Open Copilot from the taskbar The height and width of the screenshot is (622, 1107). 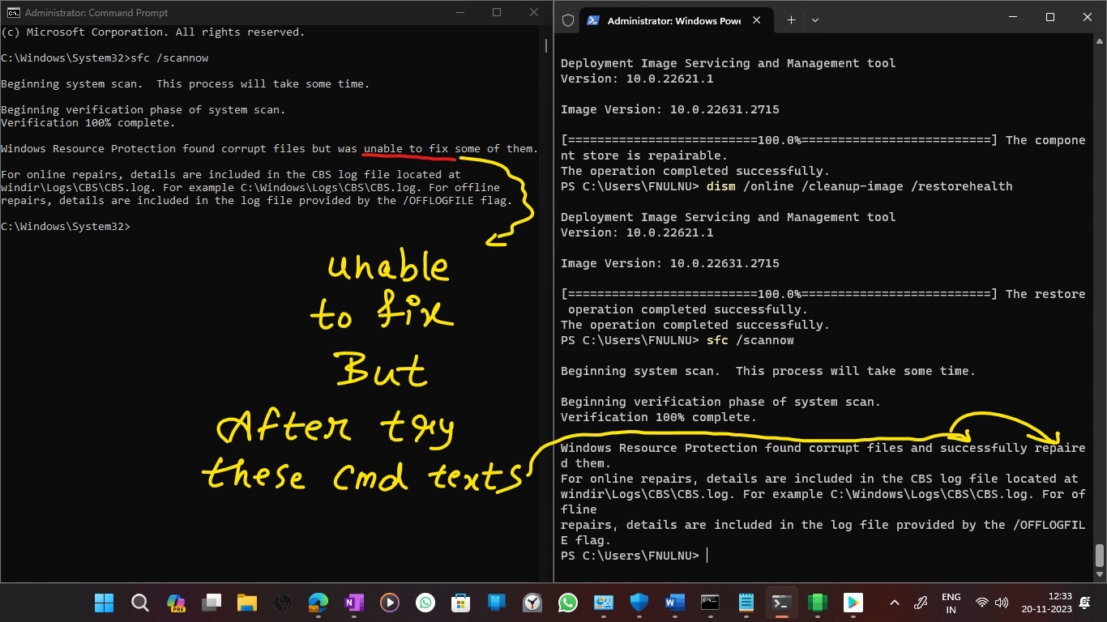[176, 603]
